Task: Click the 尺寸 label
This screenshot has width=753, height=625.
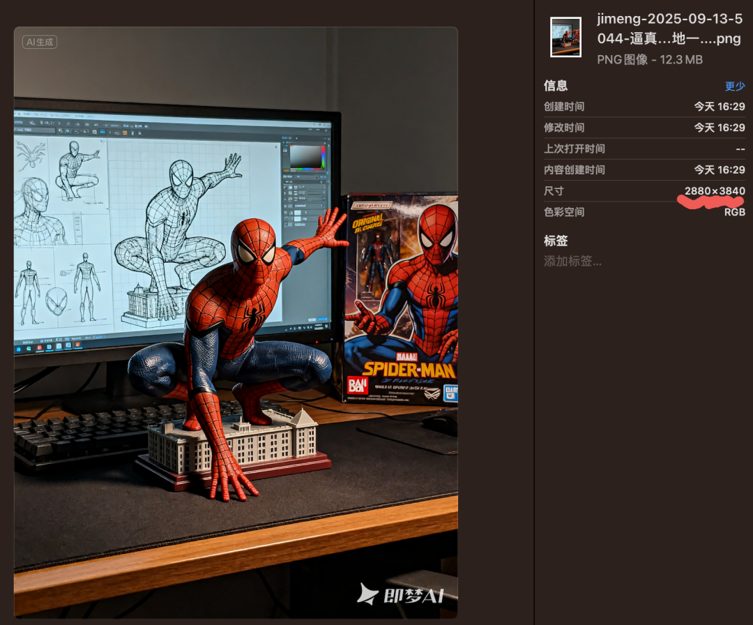Action: (554, 191)
